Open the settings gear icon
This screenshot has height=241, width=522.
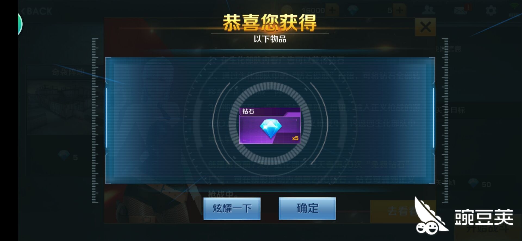491,11
